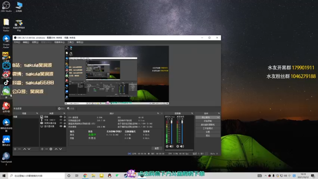The image size is (318, 179).
Task: Open the 场景集合(S) menu
Action: tap(59, 42)
